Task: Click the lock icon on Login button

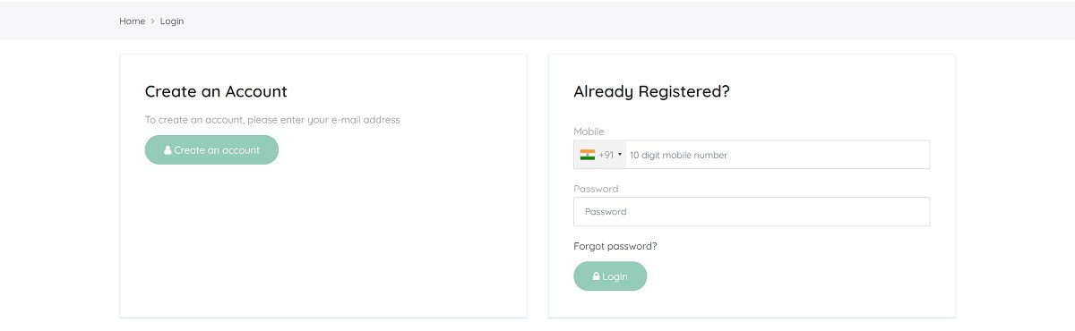Action: 596,276
